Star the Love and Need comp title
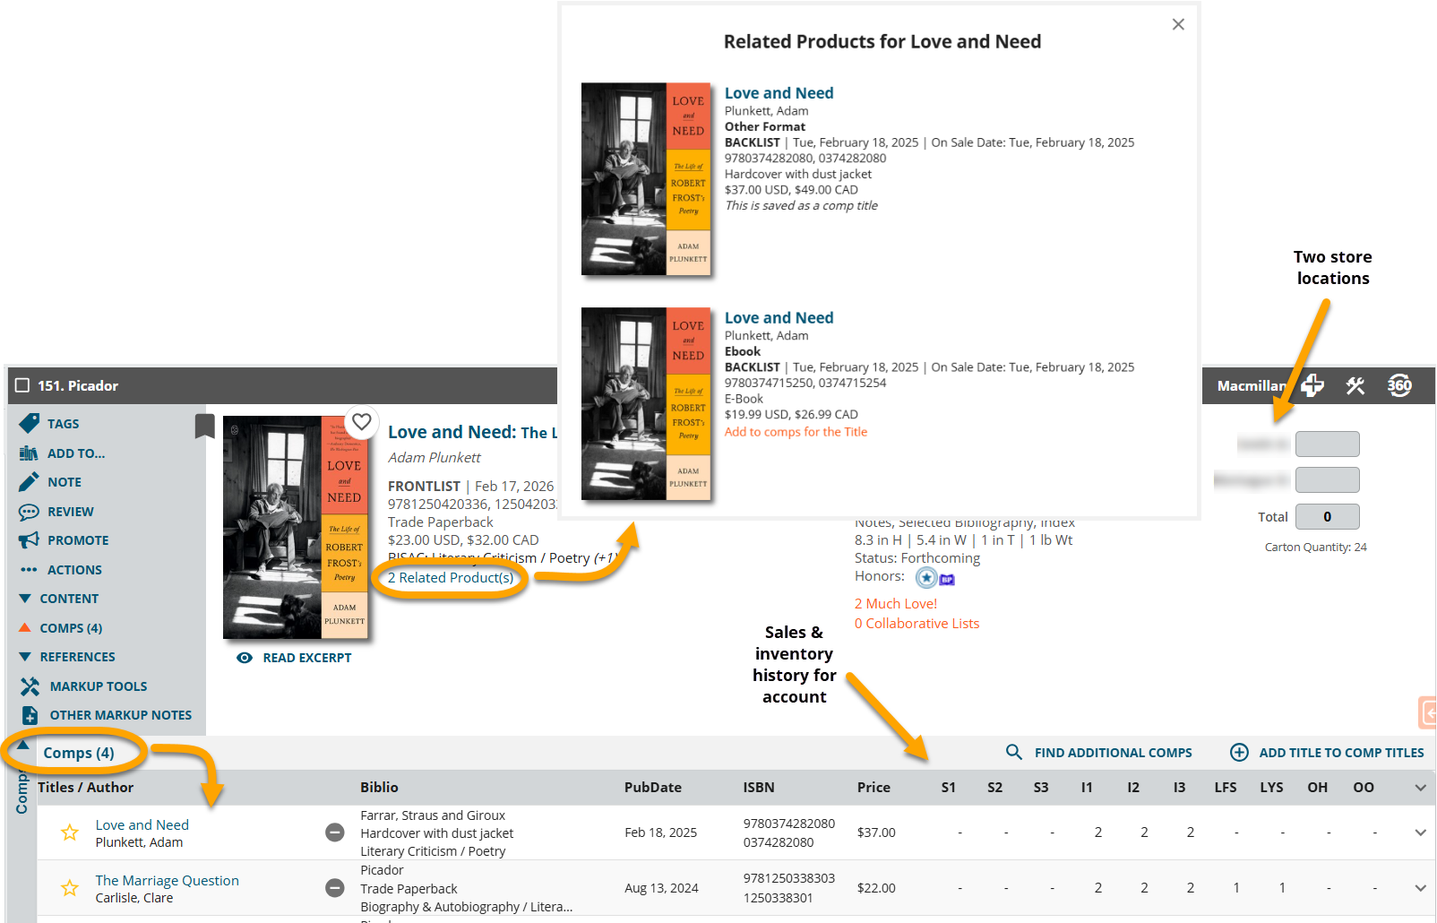The height and width of the screenshot is (923, 1437). click(70, 832)
